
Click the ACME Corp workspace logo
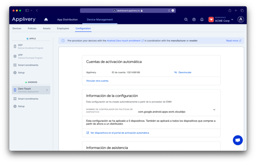pyautogui.click(x=211, y=20)
